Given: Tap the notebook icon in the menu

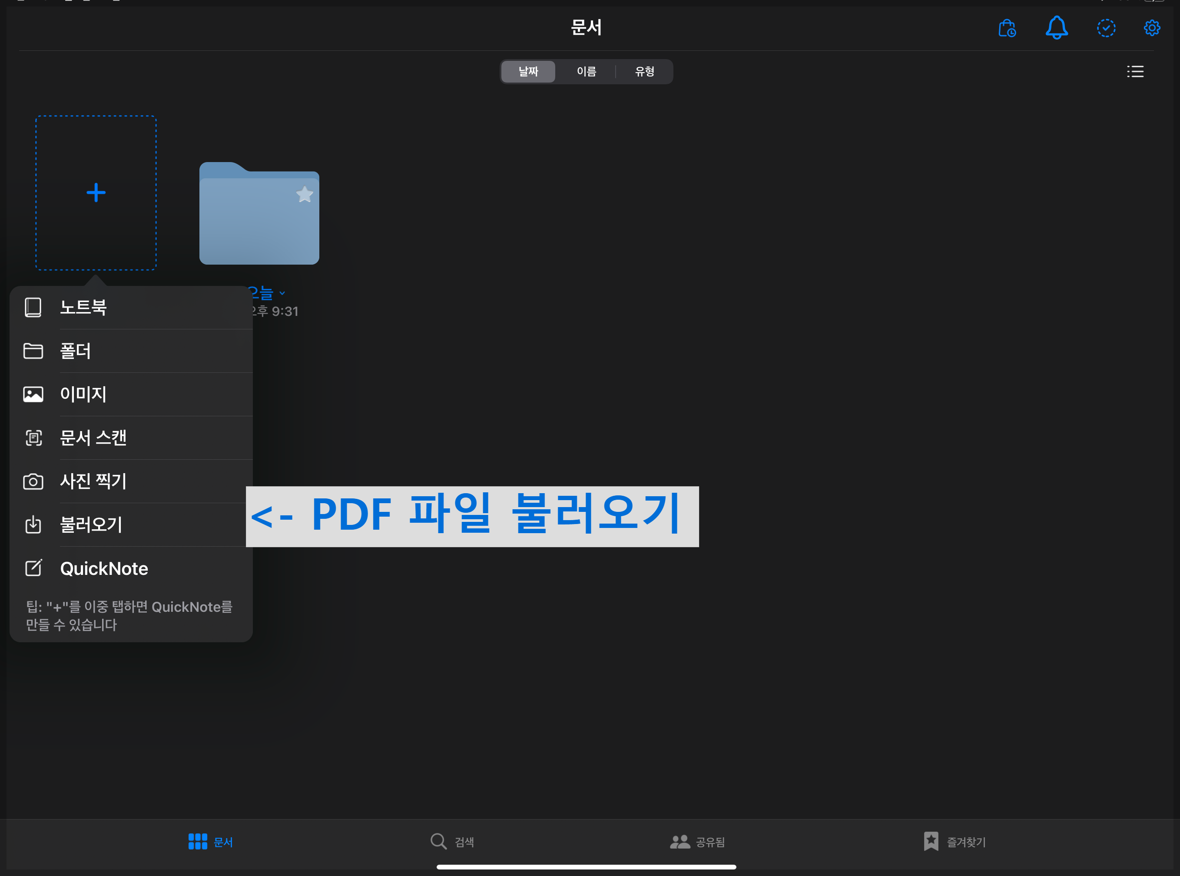Looking at the screenshot, I should (x=33, y=308).
